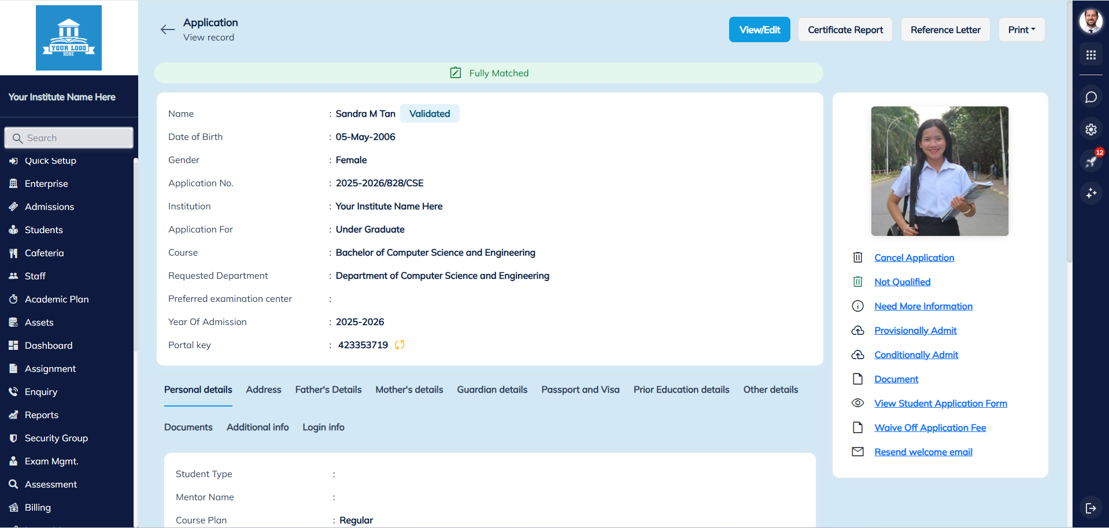Open the settings gear on the right rail
1109x528 pixels.
(x=1091, y=129)
